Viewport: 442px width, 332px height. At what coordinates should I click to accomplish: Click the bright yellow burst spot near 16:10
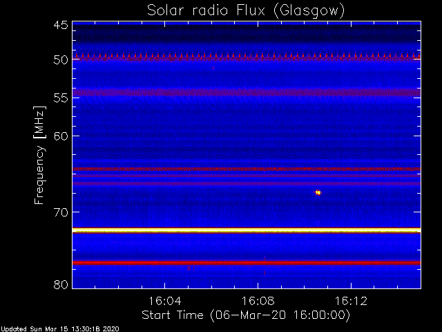click(x=318, y=192)
